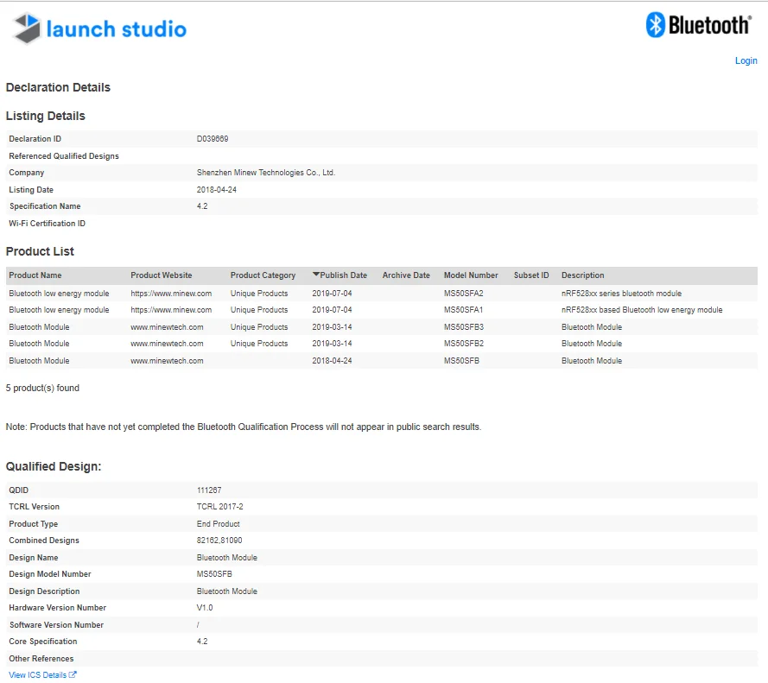
Task: Sort by Subset ID column header
Action: click(x=531, y=275)
